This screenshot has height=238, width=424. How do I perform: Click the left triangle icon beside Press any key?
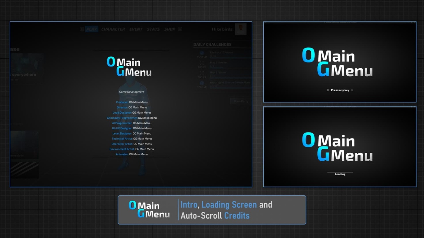pyautogui.click(x=328, y=90)
